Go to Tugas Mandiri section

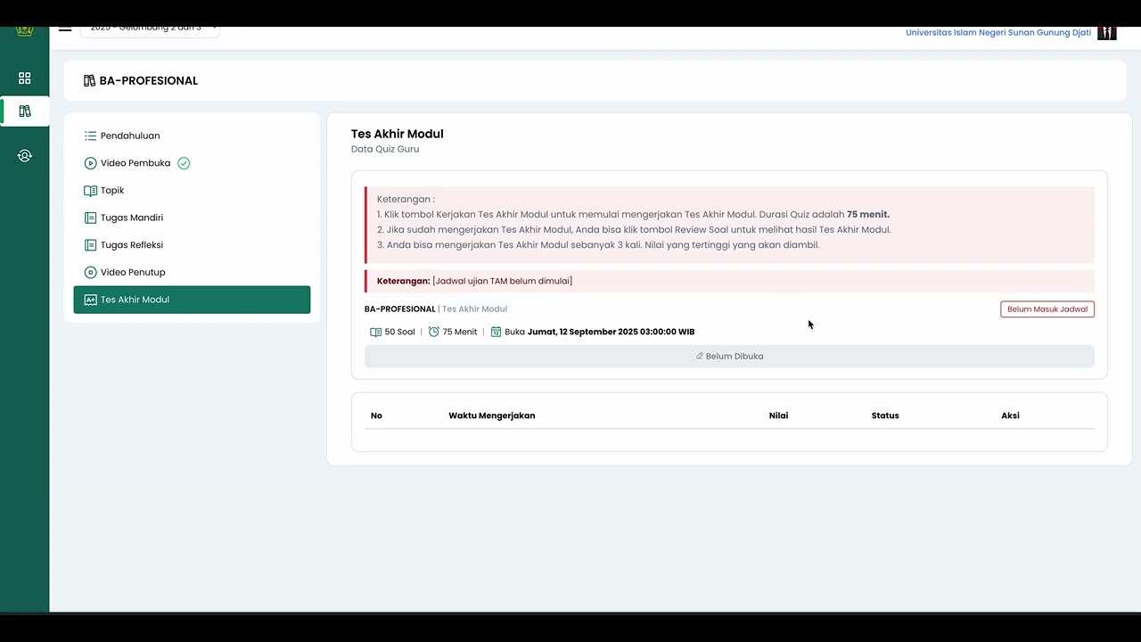click(192, 218)
